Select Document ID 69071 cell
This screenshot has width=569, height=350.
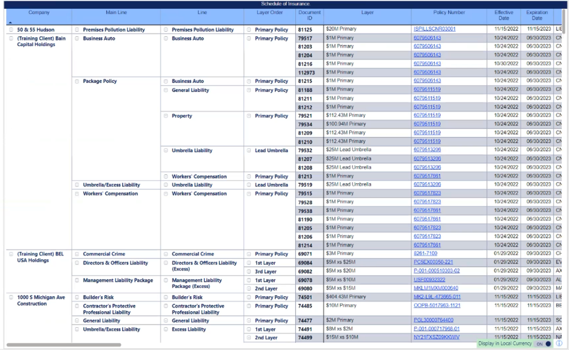pyautogui.click(x=309, y=254)
